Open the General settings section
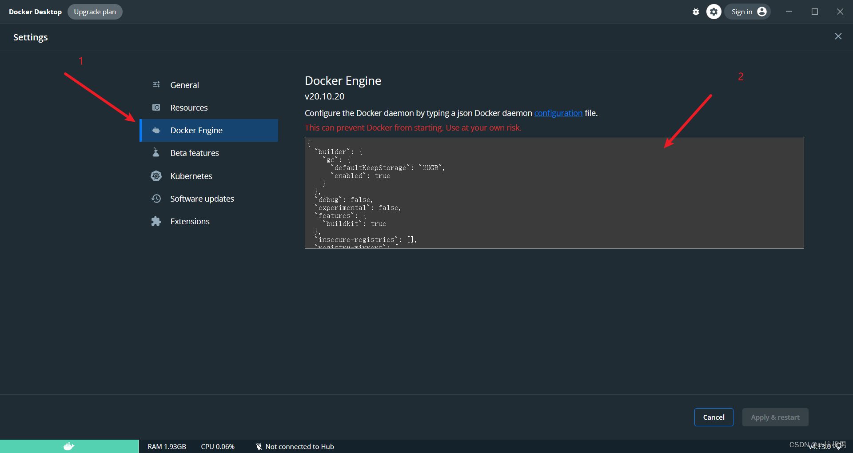The image size is (853, 453). [x=209, y=85]
